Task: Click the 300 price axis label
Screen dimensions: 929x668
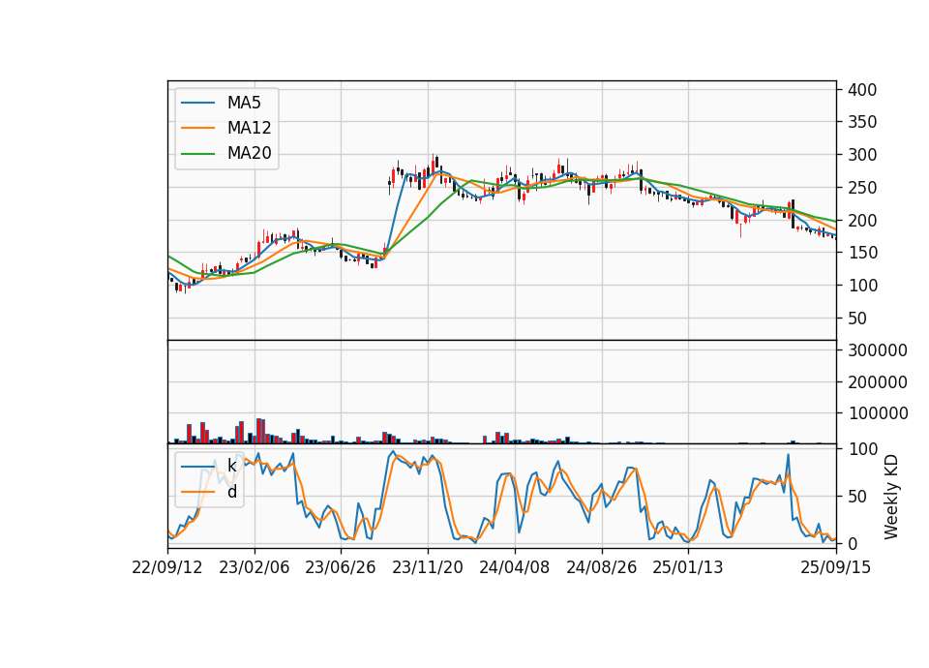Action: (862, 155)
